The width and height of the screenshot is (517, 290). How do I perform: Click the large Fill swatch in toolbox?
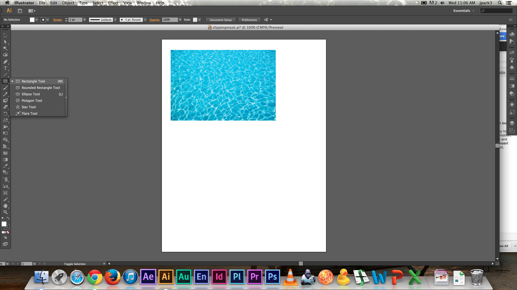tap(4, 224)
